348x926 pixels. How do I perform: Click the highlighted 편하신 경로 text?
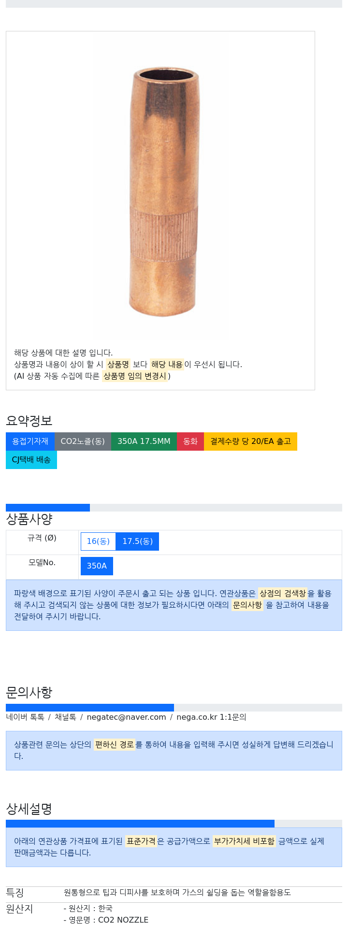click(x=114, y=744)
